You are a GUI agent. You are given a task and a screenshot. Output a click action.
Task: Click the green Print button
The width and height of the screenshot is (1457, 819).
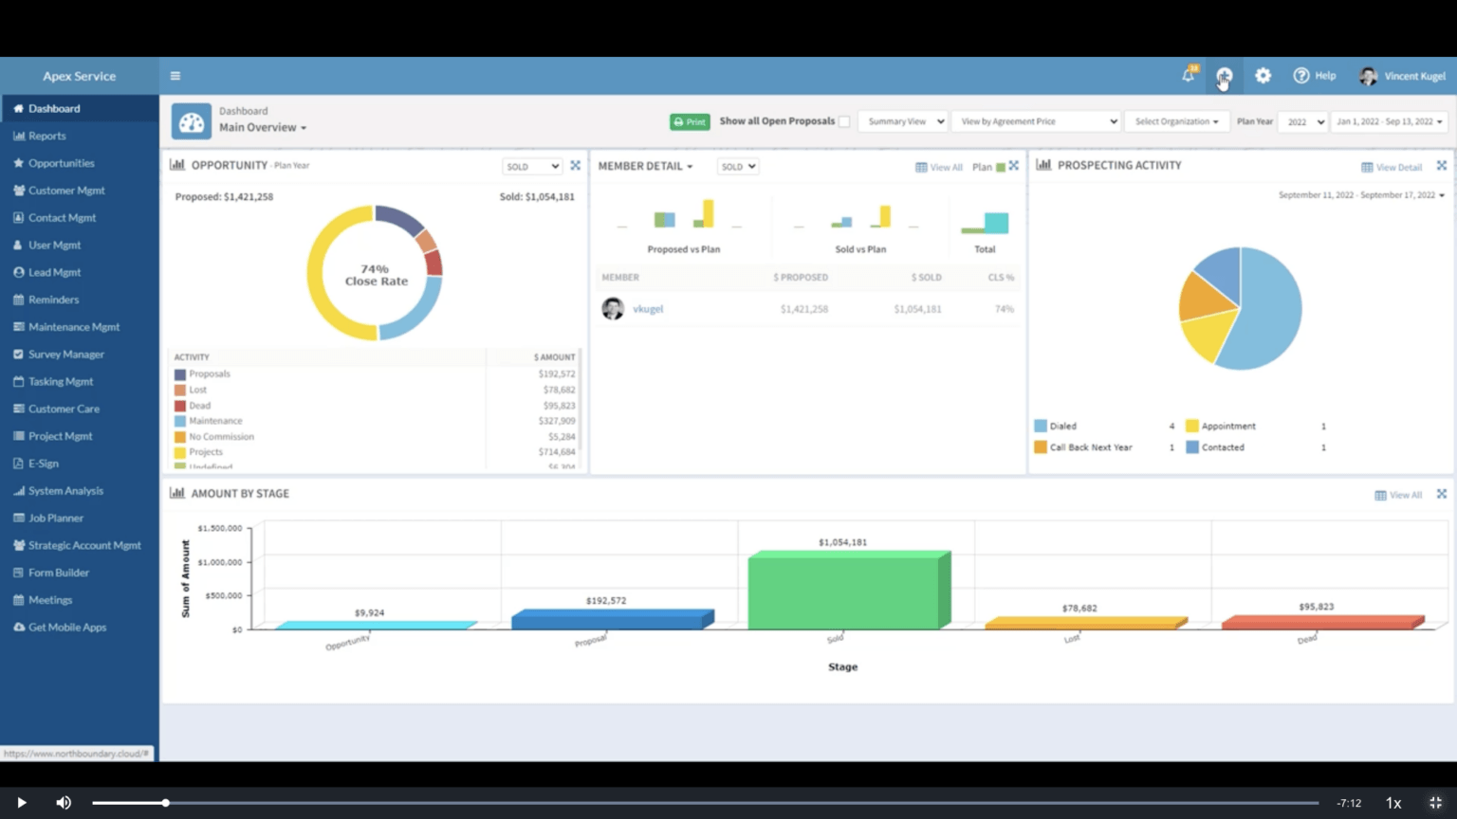(x=689, y=121)
